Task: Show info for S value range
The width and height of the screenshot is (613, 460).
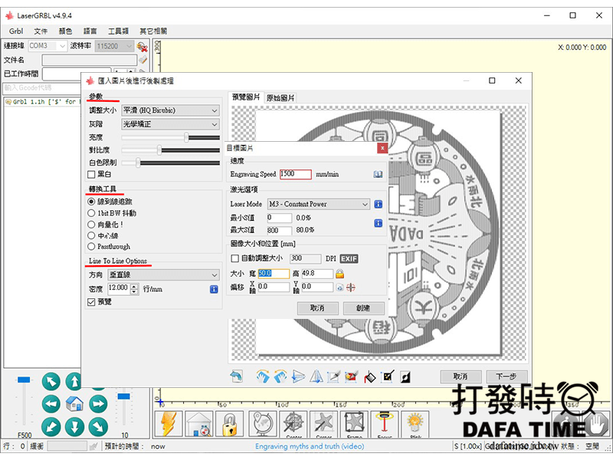Action: click(x=378, y=223)
